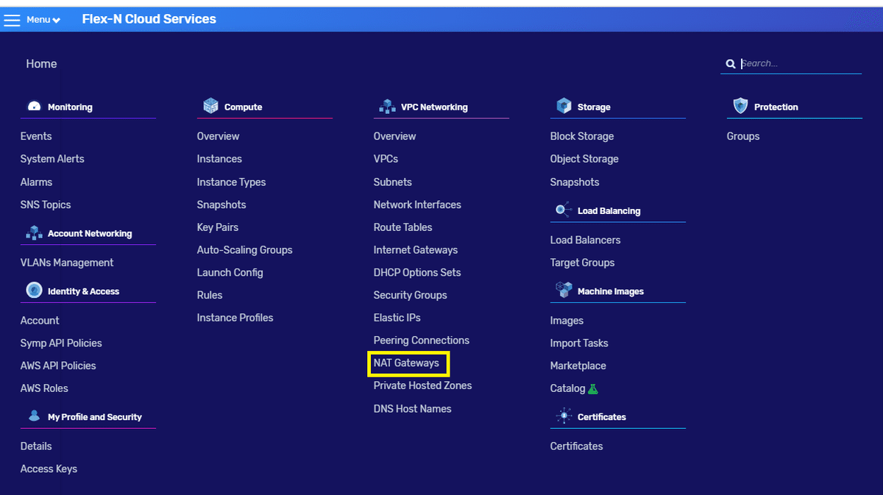Image resolution: width=883 pixels, height=495 pixels.
Task: Open NAT Gateways
Action: (x=406, y=363)
